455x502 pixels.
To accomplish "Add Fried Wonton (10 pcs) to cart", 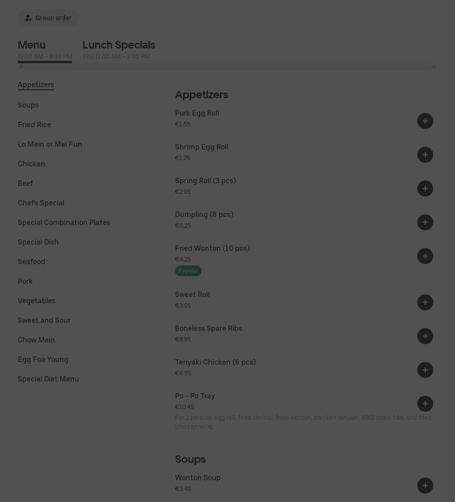I will [425, 256].
